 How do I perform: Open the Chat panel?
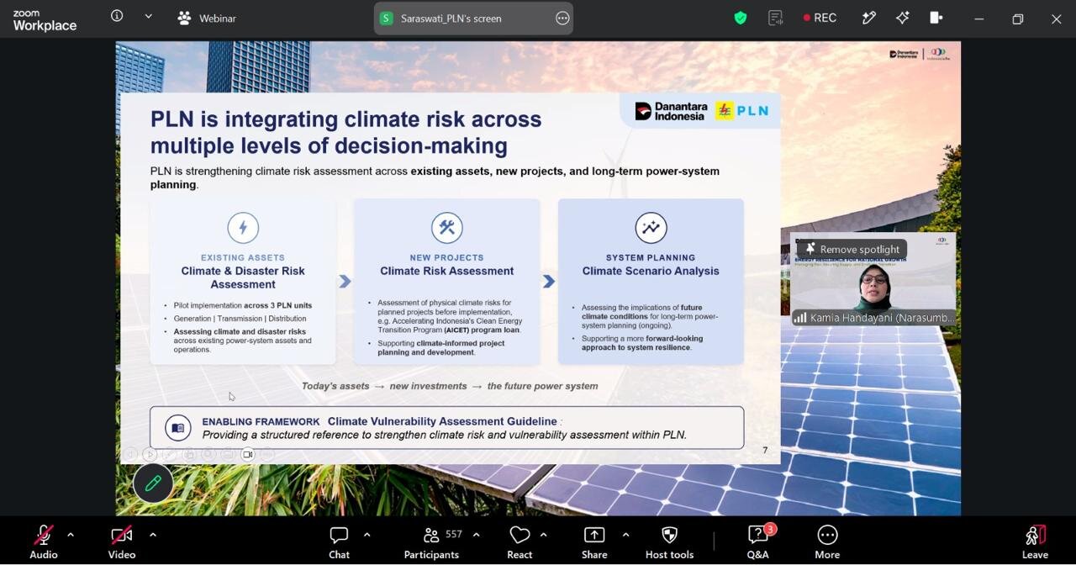point(339,542)
